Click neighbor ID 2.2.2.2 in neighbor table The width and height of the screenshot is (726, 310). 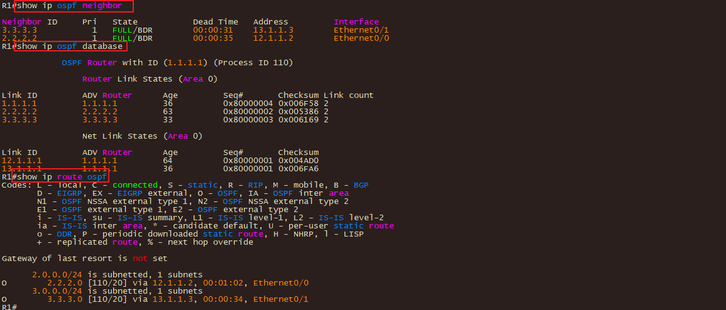(19, 38)
